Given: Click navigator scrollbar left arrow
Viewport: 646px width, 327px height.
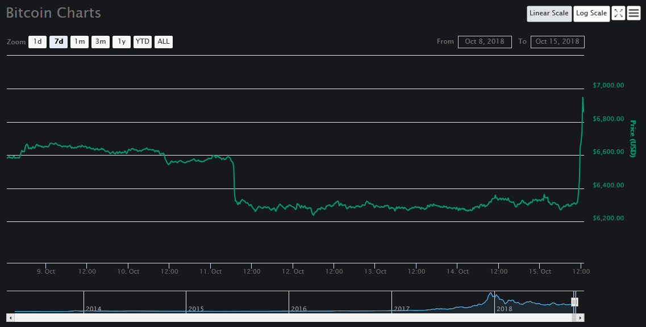Looking at the screenshot, I should (x=11, y=318).
